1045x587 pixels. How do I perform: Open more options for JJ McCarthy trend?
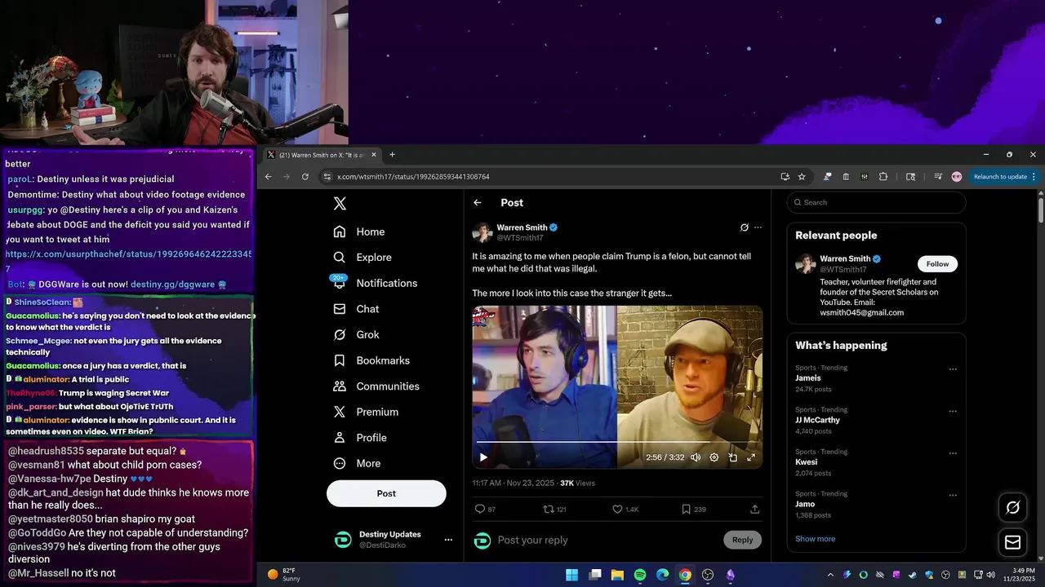click(952, 412)
